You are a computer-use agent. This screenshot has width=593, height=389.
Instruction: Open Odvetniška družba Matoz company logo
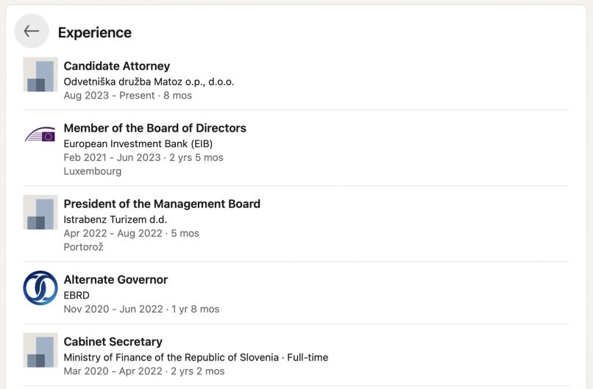click(40, 74)
